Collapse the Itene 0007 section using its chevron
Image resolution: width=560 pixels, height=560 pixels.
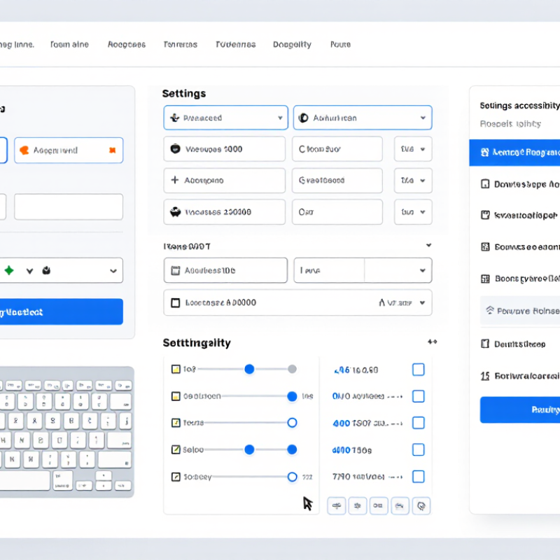(428, 246)
